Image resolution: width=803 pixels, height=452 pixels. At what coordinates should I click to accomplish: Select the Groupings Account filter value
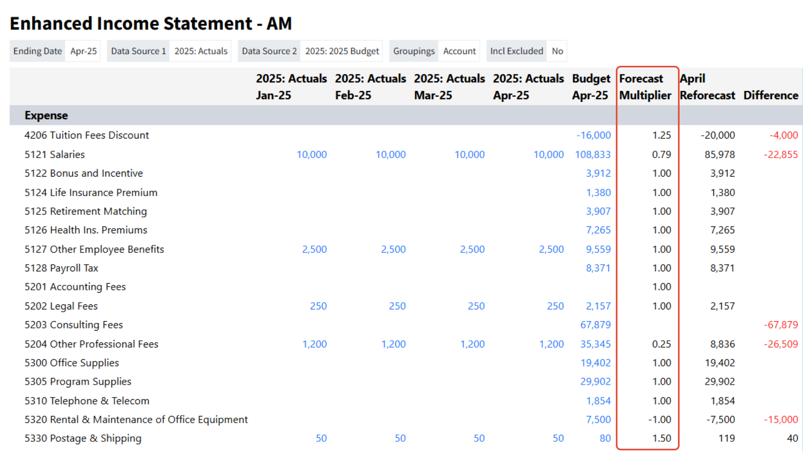459,51
